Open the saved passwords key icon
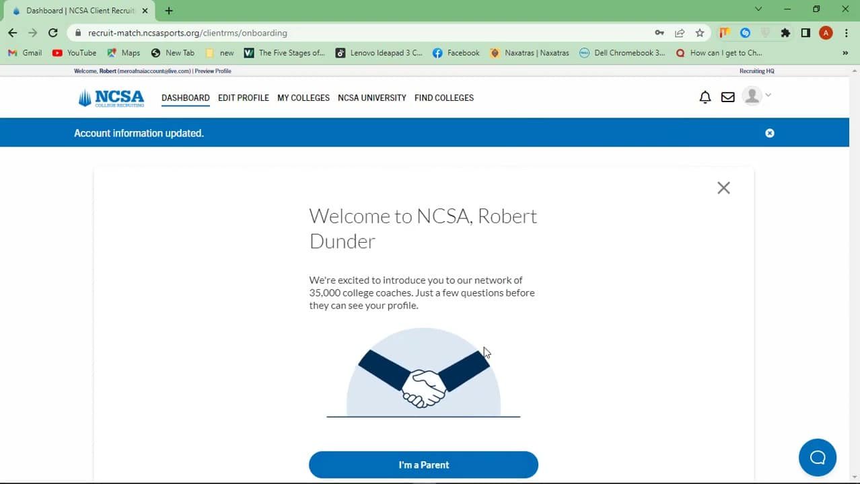 point(659,32)
